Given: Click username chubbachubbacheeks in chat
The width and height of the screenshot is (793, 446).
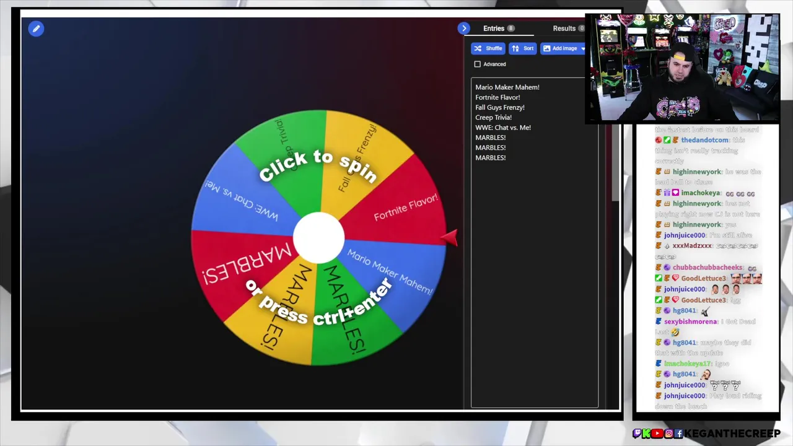Looking at the screenshot, I should pyautogui.click(x=708, y=268).
